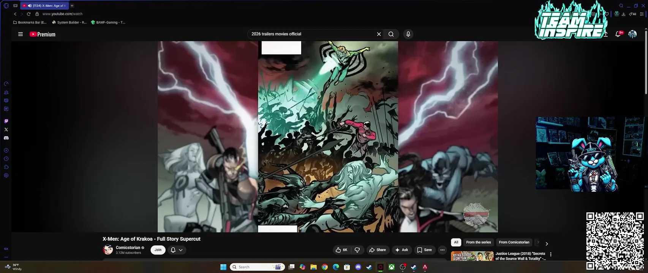Viewport: 648px width, 273px height.
Task: Go to YouTube Premium home logo
Action: pos(43,34)
